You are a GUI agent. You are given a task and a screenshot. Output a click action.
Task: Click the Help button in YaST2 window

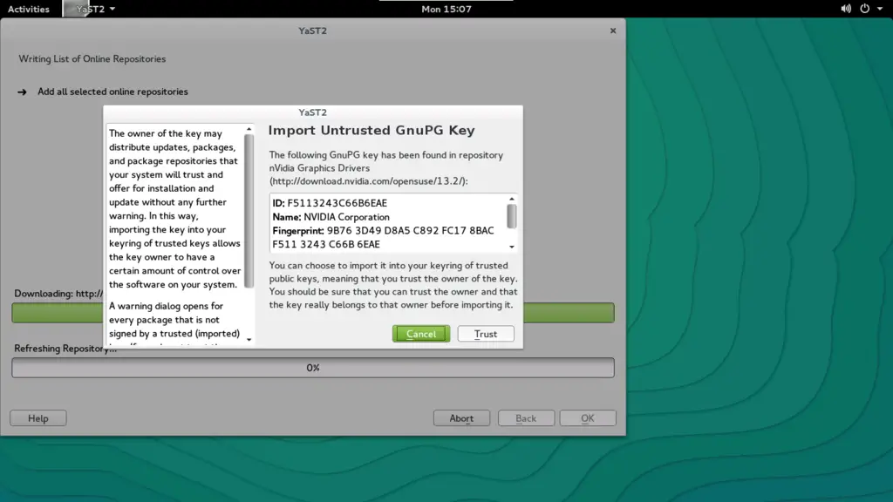coord(38,418)
